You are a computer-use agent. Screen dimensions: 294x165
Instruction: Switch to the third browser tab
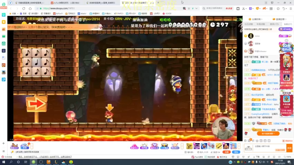101,3
